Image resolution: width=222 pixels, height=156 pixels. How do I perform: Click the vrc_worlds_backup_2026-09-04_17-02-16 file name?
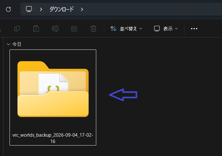pyautogui.click(x=53, y=138)
